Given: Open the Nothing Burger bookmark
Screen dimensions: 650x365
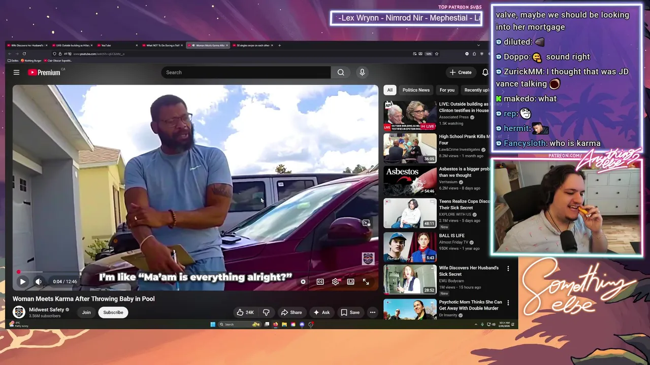Looking at the screenshot, I should [x=31, y=60].
